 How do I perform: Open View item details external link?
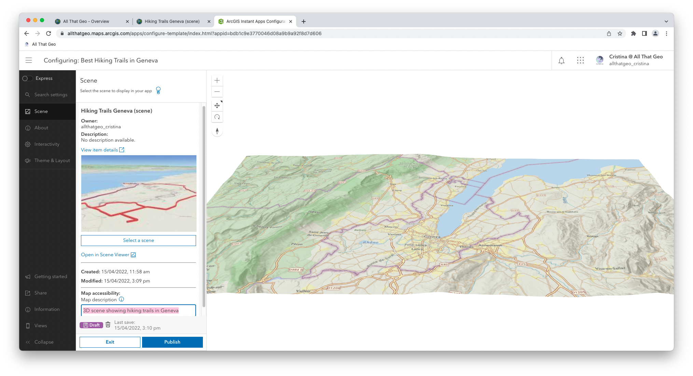point(102,149)
